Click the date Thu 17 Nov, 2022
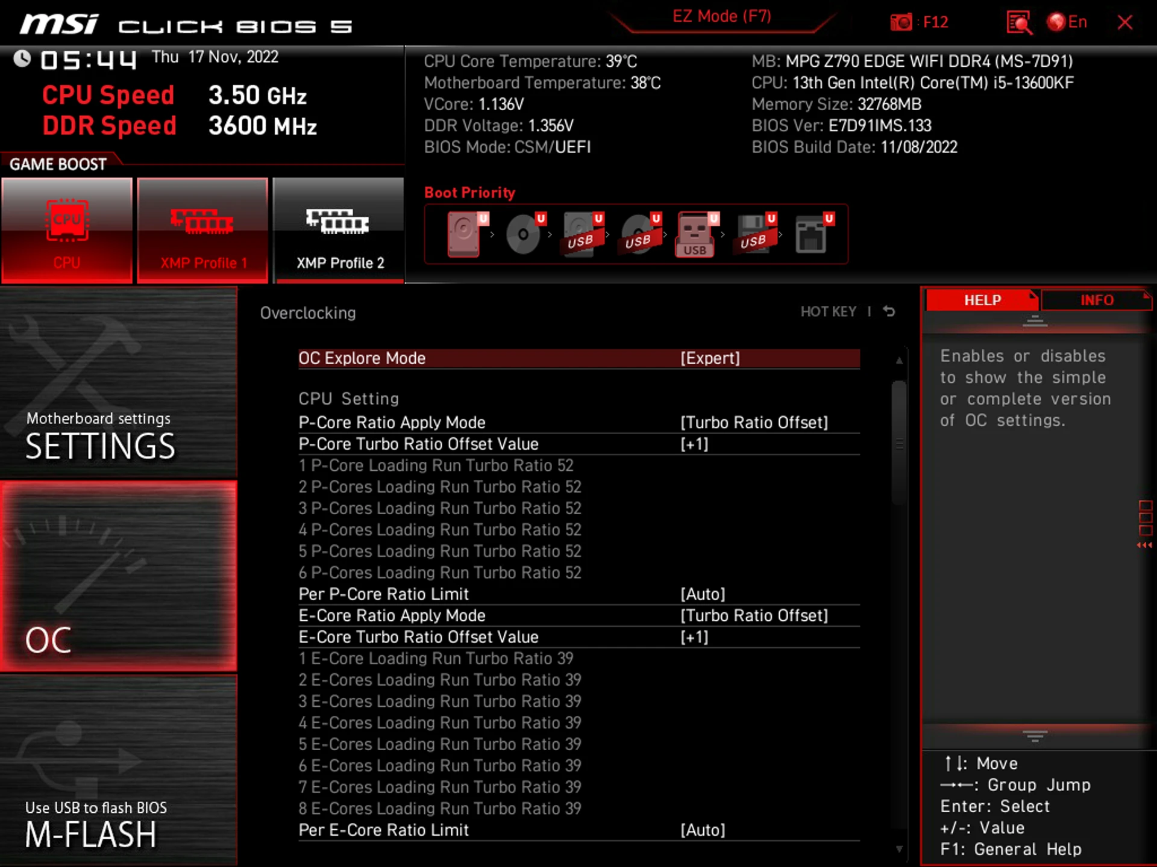Viewport: 1157px width, 867px height. point(215,57)
